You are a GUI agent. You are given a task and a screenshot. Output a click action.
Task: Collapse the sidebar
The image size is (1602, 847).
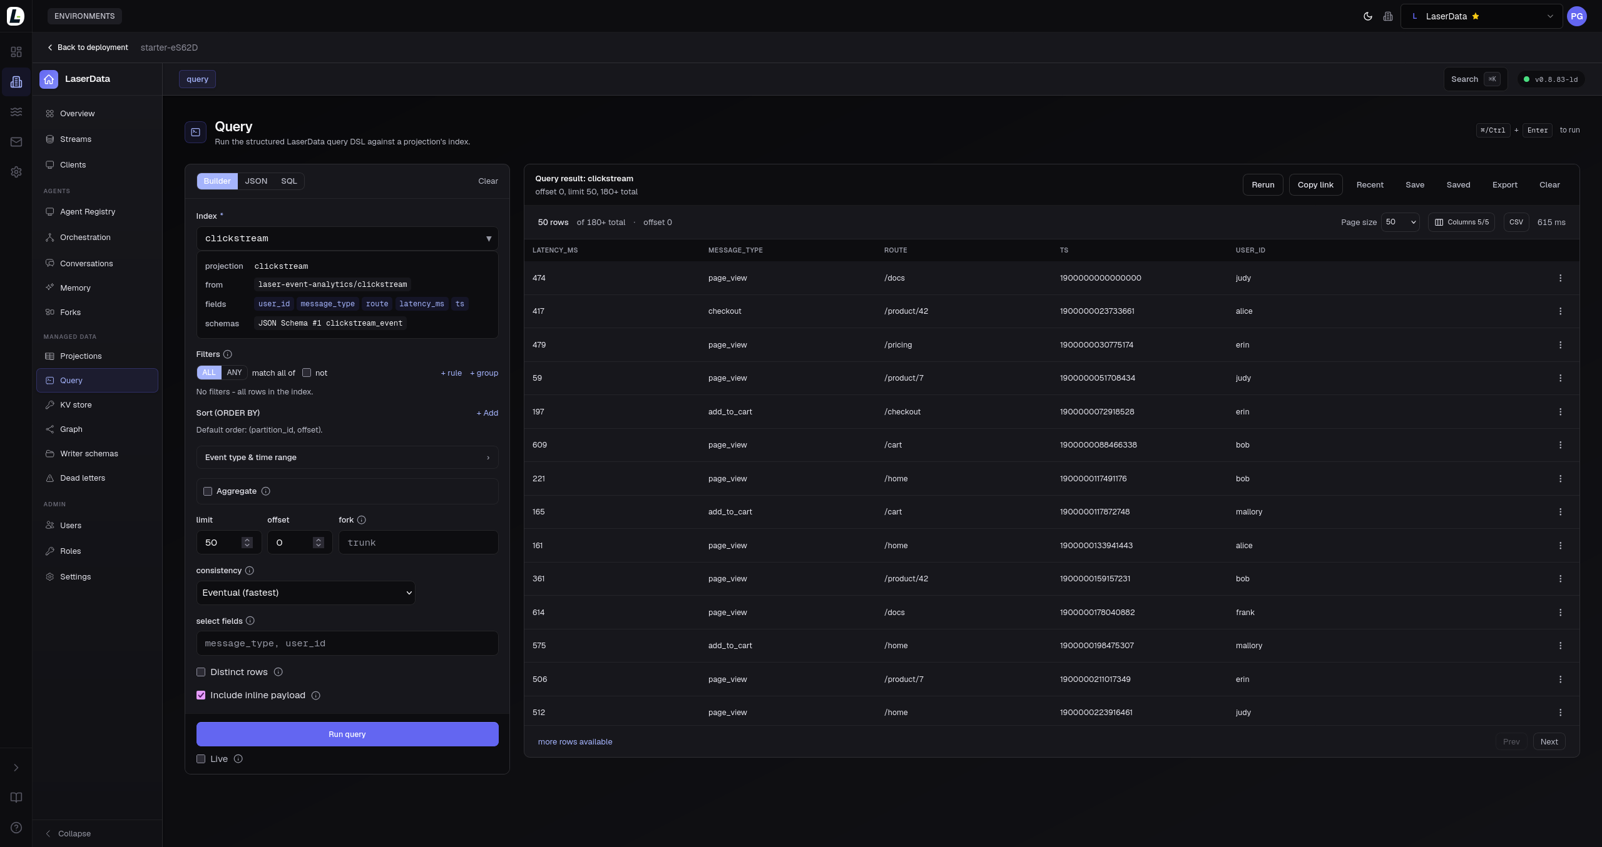pos(68,834)
